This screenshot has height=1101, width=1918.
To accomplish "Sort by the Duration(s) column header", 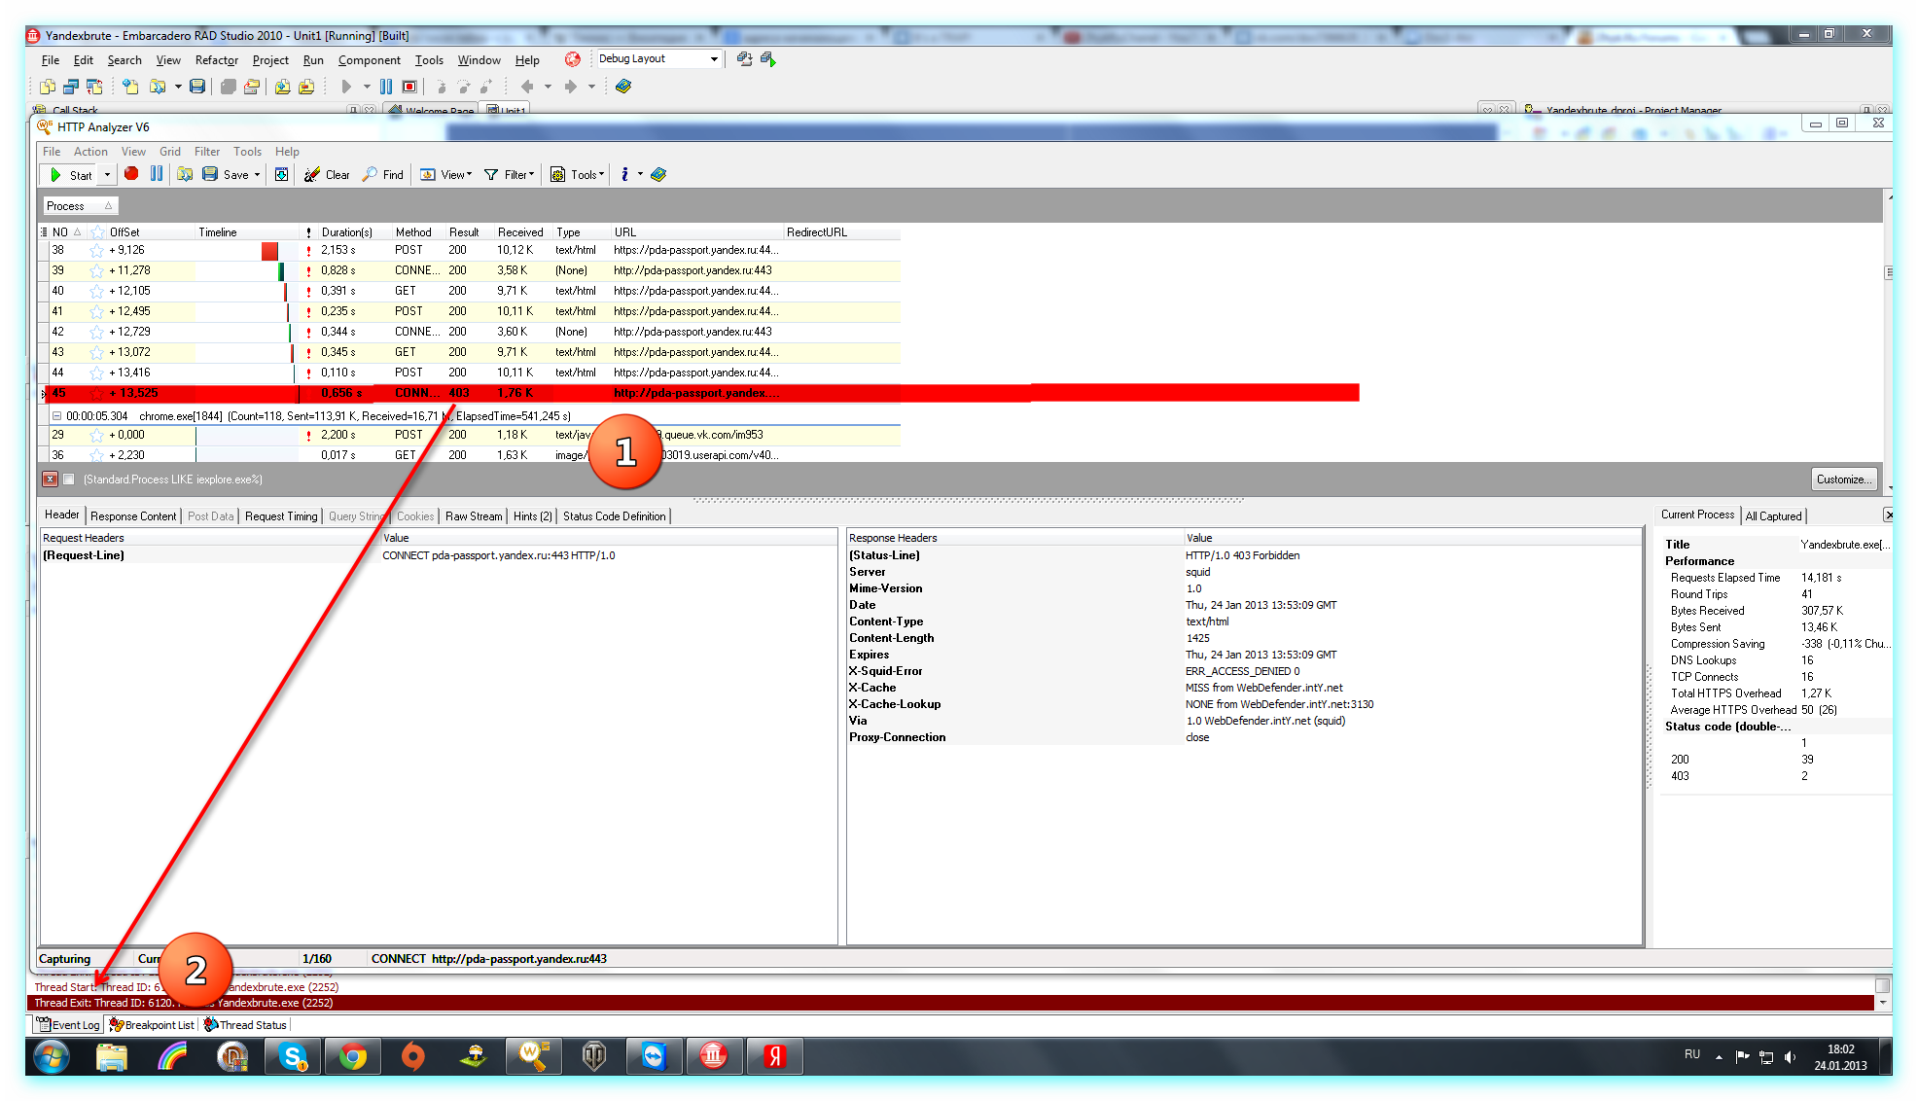I will [346, 232].
